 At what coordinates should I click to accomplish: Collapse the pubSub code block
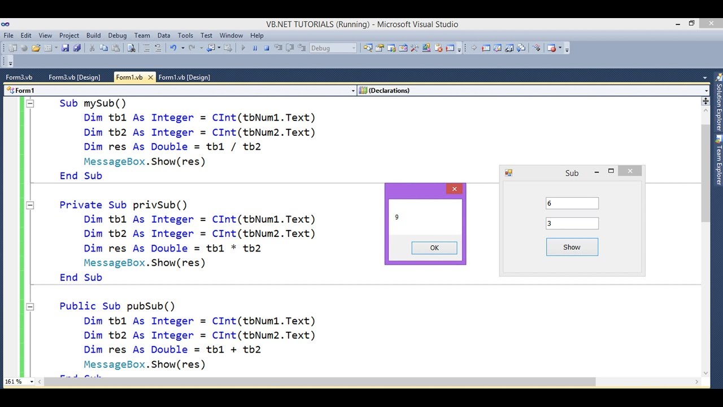pyautogui.click(x=30, y=306)
